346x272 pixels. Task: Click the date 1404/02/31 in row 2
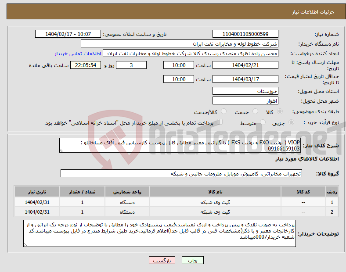37,212
